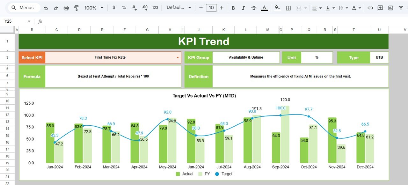This screenshot has height=185, width=408.
Task: Open the fill color picker
Action: pyautogui.click(x=277, y=8)
